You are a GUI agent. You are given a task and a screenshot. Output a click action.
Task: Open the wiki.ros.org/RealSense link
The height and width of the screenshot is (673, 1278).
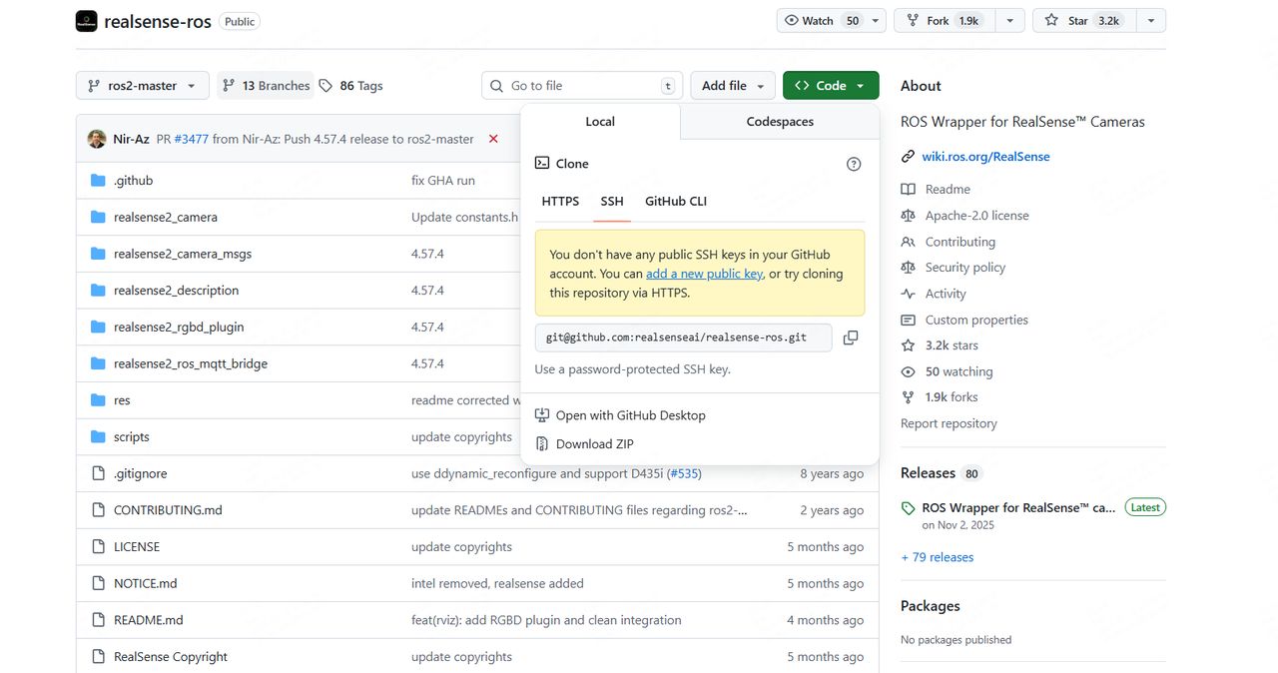[985, 157]
